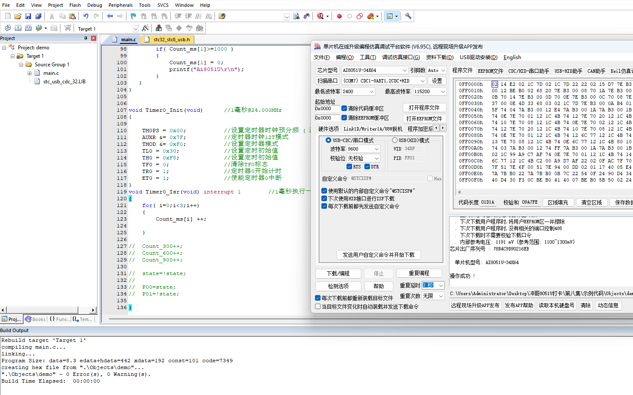
Task: Open the 芯片型号 AI8051U-34K64 dropdown
Action: [375, 70]
